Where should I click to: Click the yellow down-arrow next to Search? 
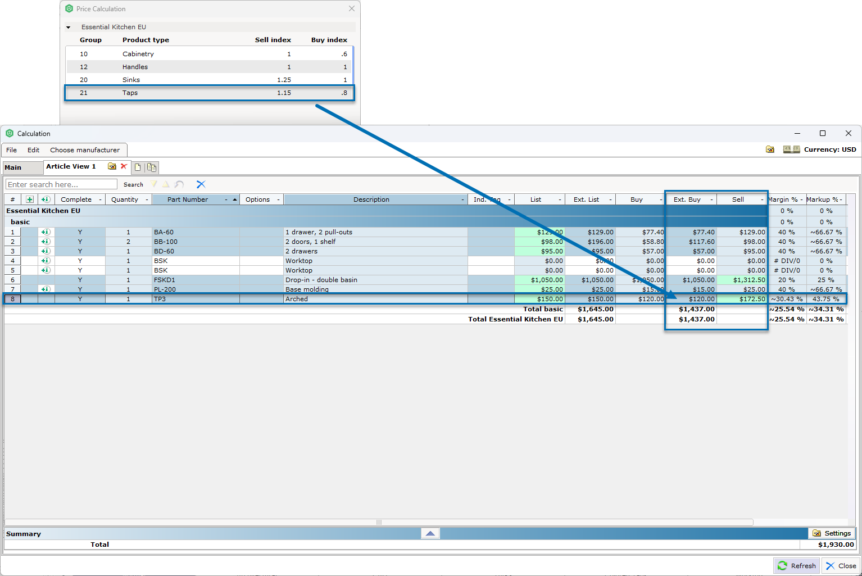tap(154, 184)
